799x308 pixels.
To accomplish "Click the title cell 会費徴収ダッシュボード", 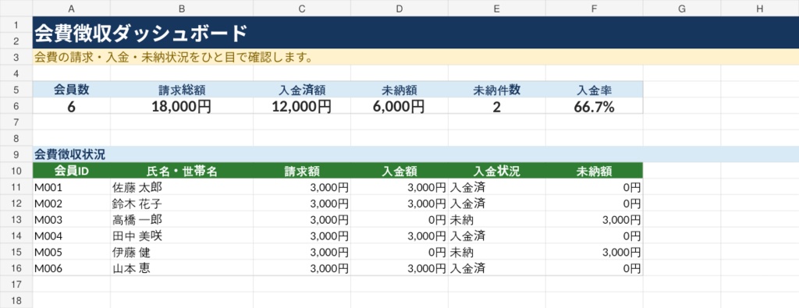I will click(415, 33).
